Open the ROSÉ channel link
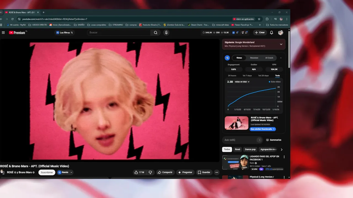The height and width of the screenshot is (198, 353). click(10, 172)
